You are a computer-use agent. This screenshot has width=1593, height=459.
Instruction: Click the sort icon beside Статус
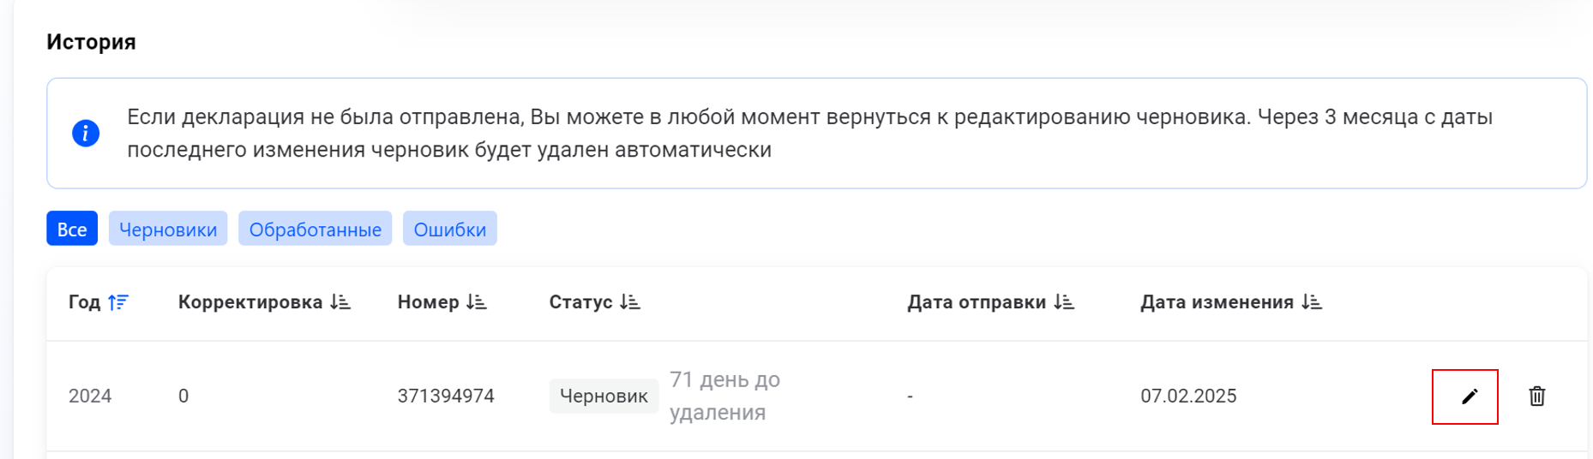pyautogui.click(x=630, y=302)
